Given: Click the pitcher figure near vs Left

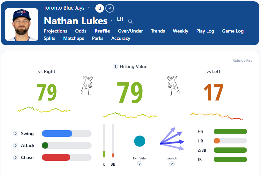Looking at the screenshot, I should pyautogui.click(x=173, y=86).
